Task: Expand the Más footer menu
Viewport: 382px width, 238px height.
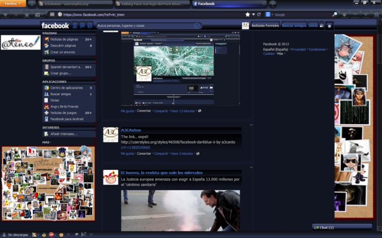Action: tap(281, 53)
